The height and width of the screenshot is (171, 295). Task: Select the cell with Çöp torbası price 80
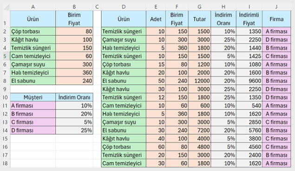point(74,31)
